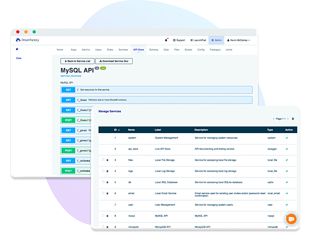This screenshot has width=310, height=233.
Task: Click the Active checkmark for the system service
Action: (287, 138)
